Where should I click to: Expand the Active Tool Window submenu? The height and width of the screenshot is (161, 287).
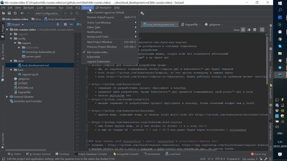110,23
